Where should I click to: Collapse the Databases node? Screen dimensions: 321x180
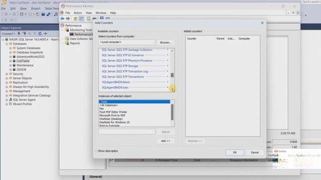(7, 43)
